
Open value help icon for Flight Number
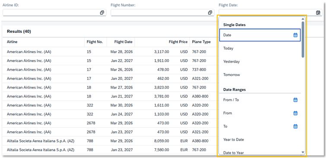210,13
